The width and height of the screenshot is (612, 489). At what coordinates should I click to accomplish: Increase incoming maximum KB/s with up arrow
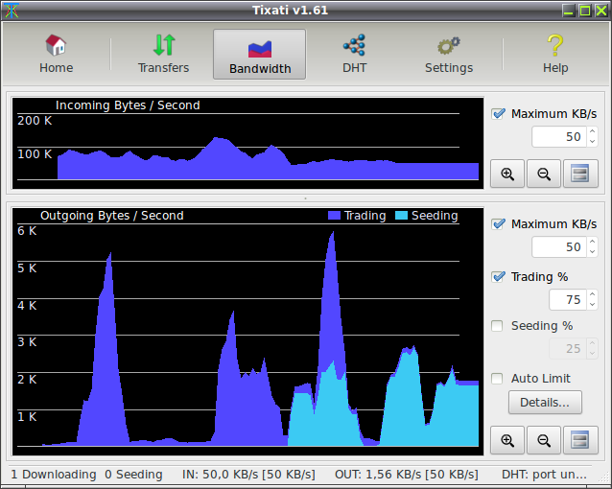pyautogui.click(x=593, y=131)
